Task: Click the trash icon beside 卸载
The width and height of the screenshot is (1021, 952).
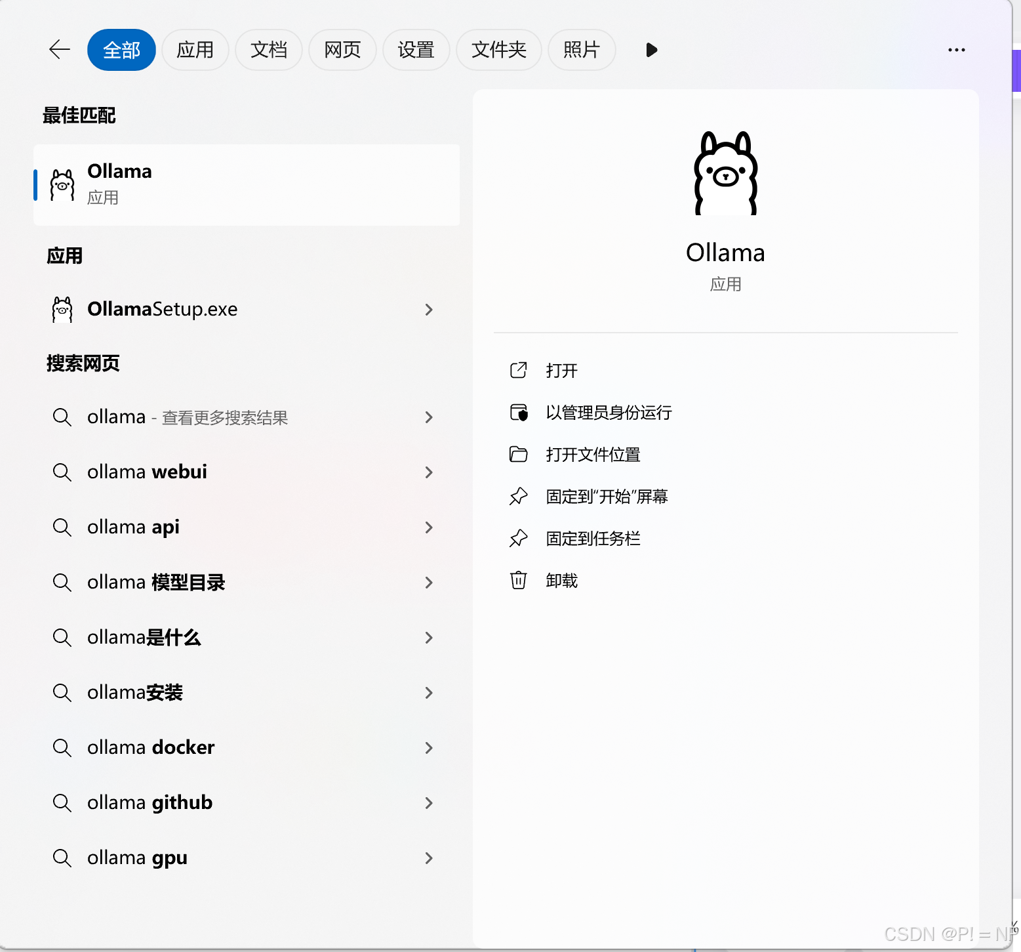Action: click(519, 581)
